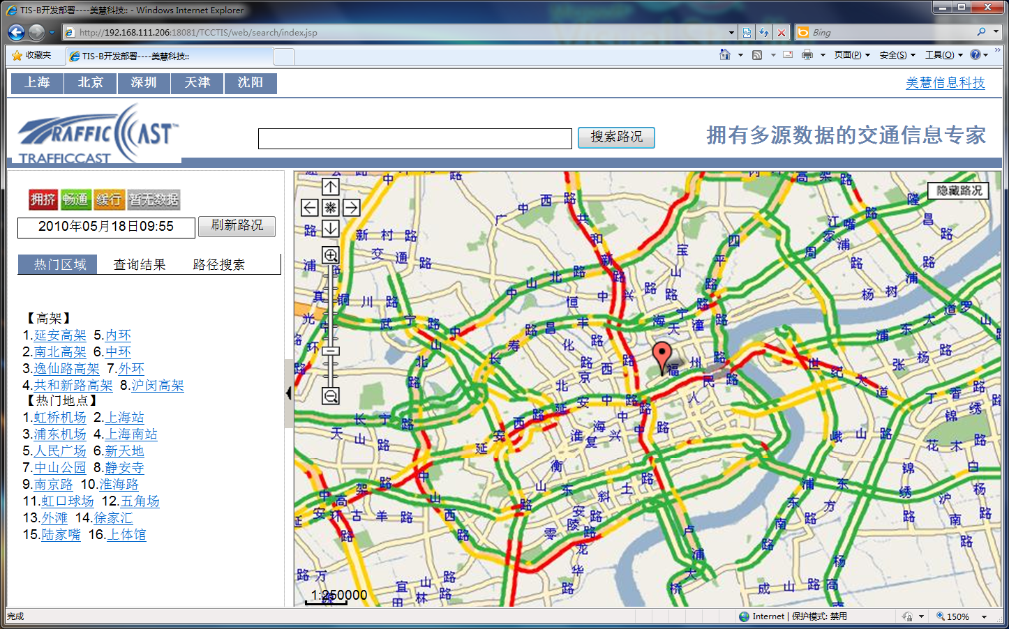Click the orange 缓行 legend swatch

(x=109, y=199)
